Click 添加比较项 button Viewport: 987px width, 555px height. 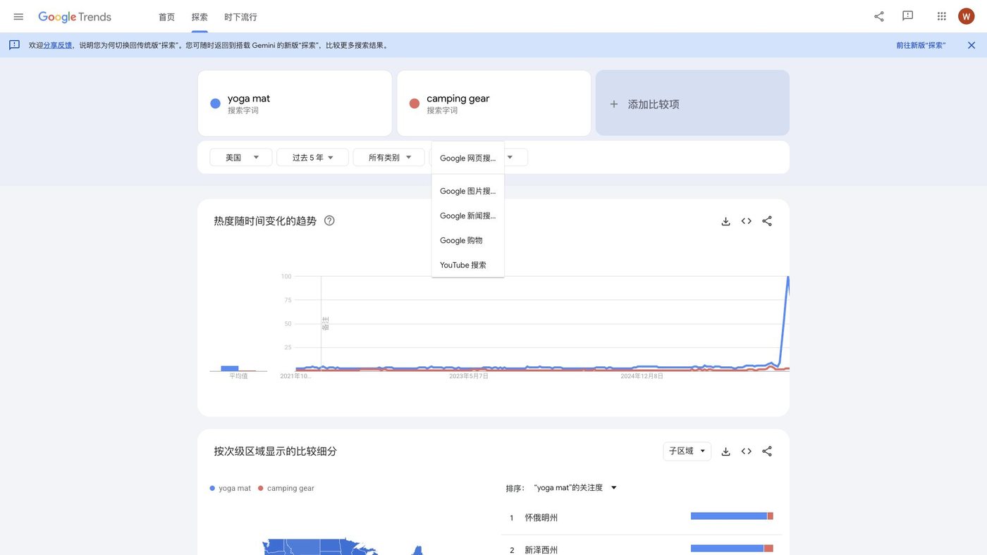pyautogui.click(x=692, y=103)
